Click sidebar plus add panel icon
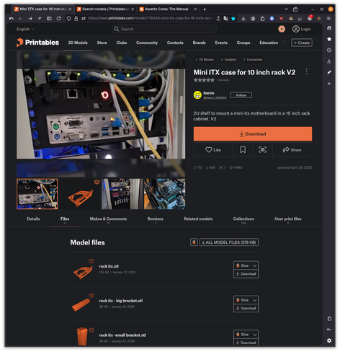The width and height of the screenshot is (340, 352). tap(329, 84)
